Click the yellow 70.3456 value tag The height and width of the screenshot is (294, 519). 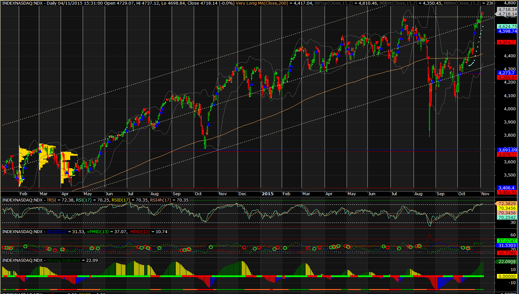(507, 208)
